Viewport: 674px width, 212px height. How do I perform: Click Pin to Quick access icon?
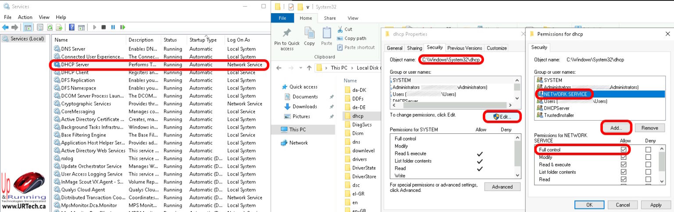click(x=287, y=34)
